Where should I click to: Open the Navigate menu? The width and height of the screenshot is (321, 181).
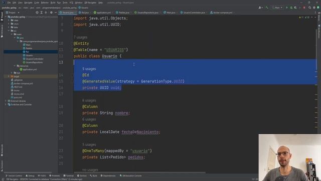click(x=28, y=3)
